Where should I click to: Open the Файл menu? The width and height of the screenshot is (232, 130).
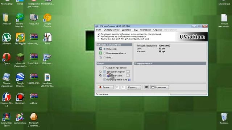(x=98, y=30)
